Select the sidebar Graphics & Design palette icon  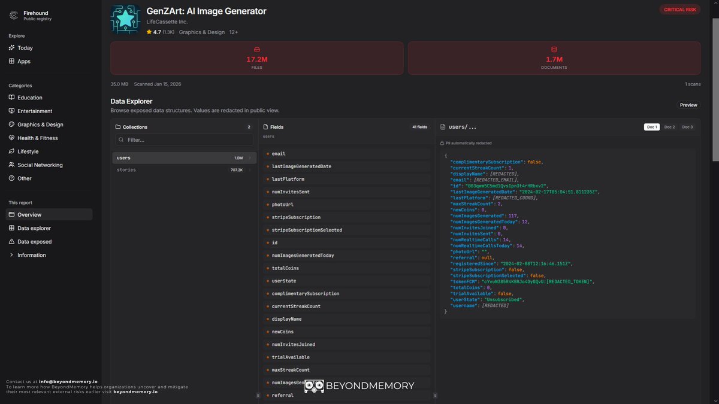click(11, 124)
